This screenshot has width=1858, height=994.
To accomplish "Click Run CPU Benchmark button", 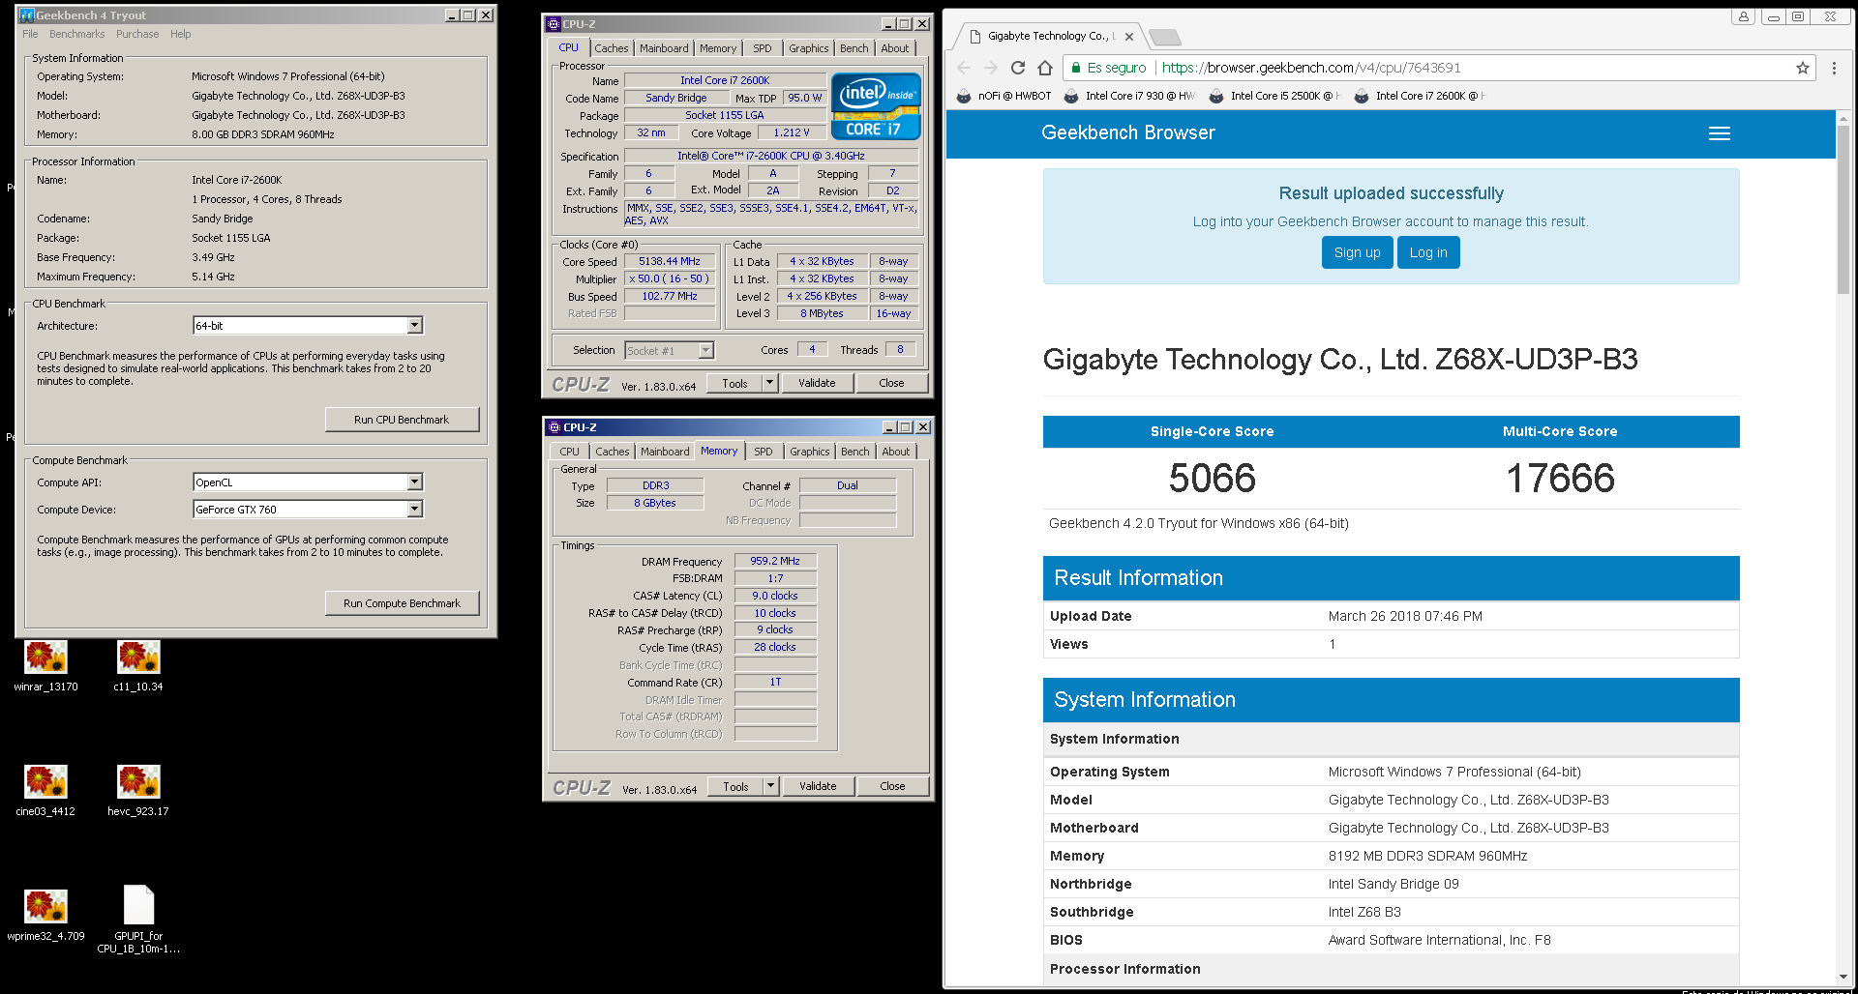I will coord(402,420).
